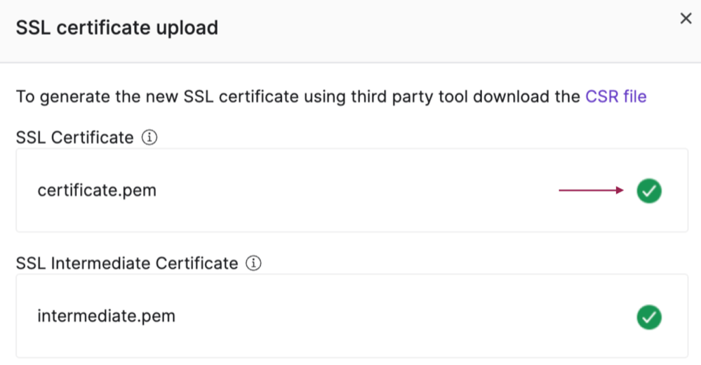Click the "SSL Certificate" field label
701x365 pixels.
point(74,138)
